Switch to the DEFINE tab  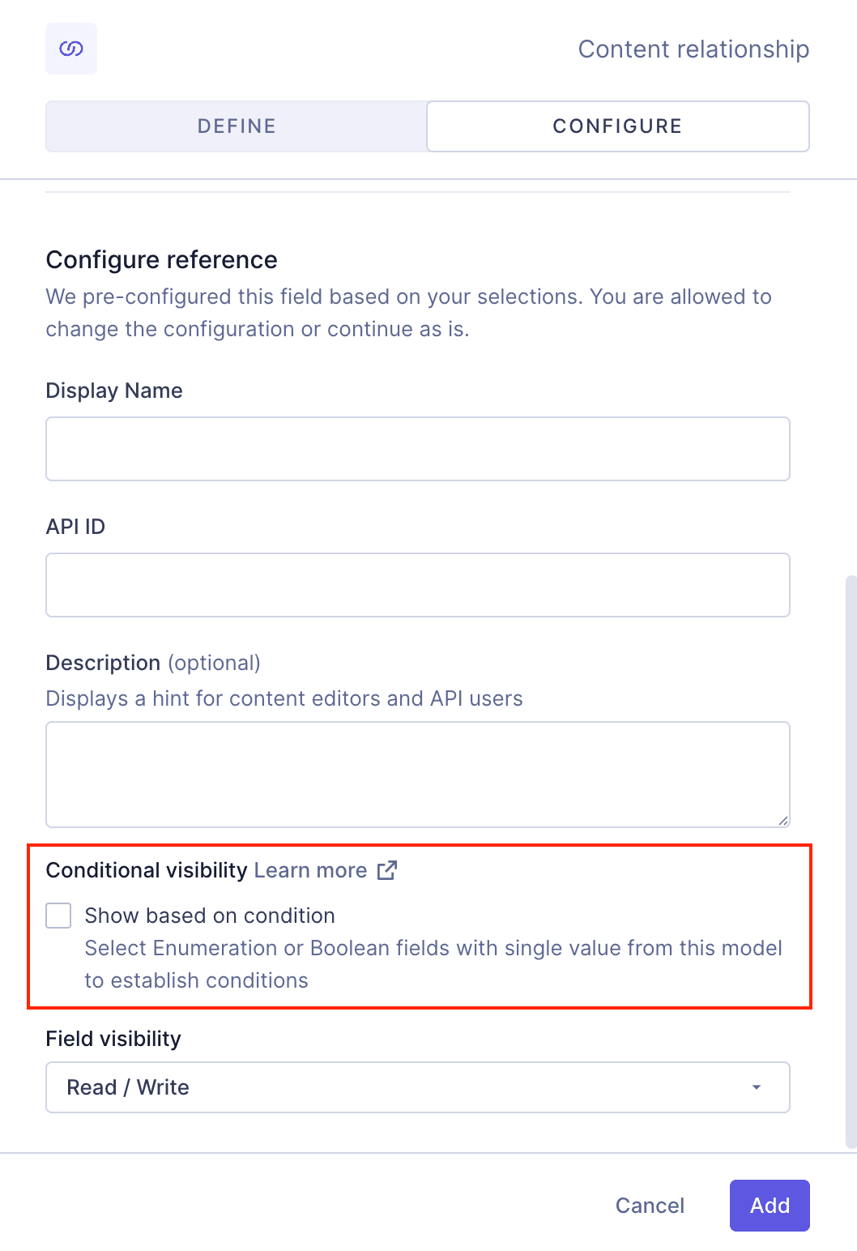(x=235, y=126)
